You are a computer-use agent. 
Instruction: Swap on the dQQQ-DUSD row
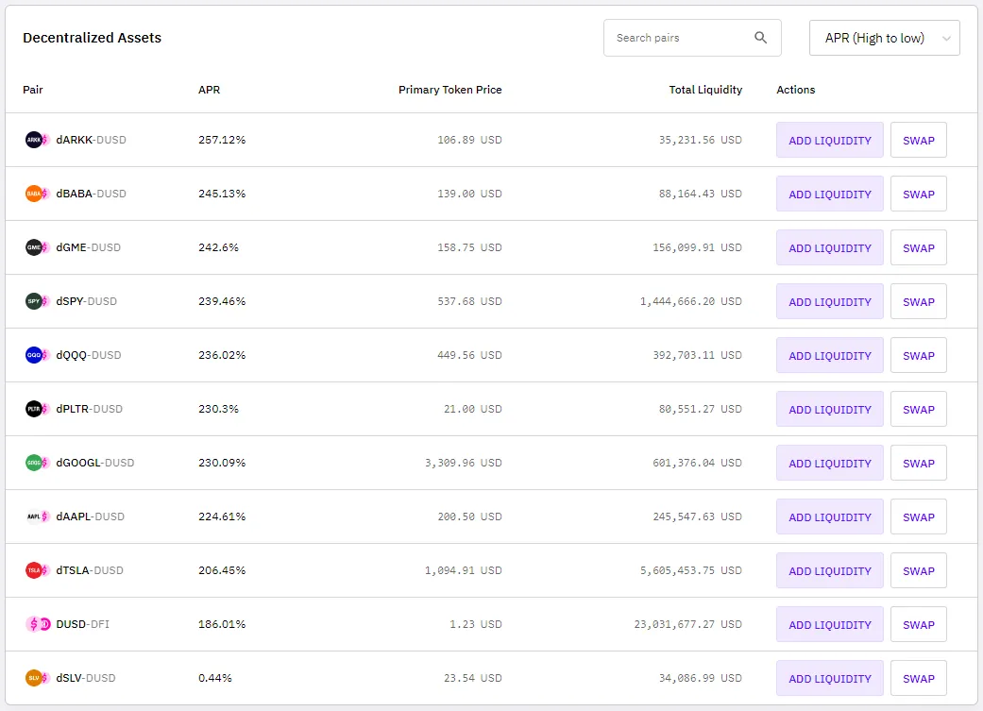919,356
